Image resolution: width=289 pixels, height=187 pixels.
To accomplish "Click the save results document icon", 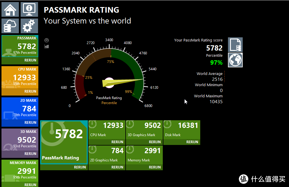I will [x=235, y=45].
